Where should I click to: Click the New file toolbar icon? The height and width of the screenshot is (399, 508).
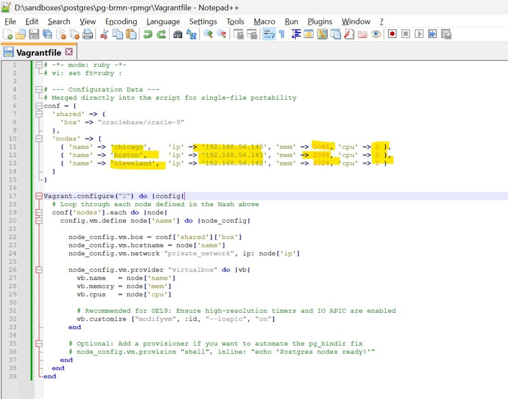8,34
